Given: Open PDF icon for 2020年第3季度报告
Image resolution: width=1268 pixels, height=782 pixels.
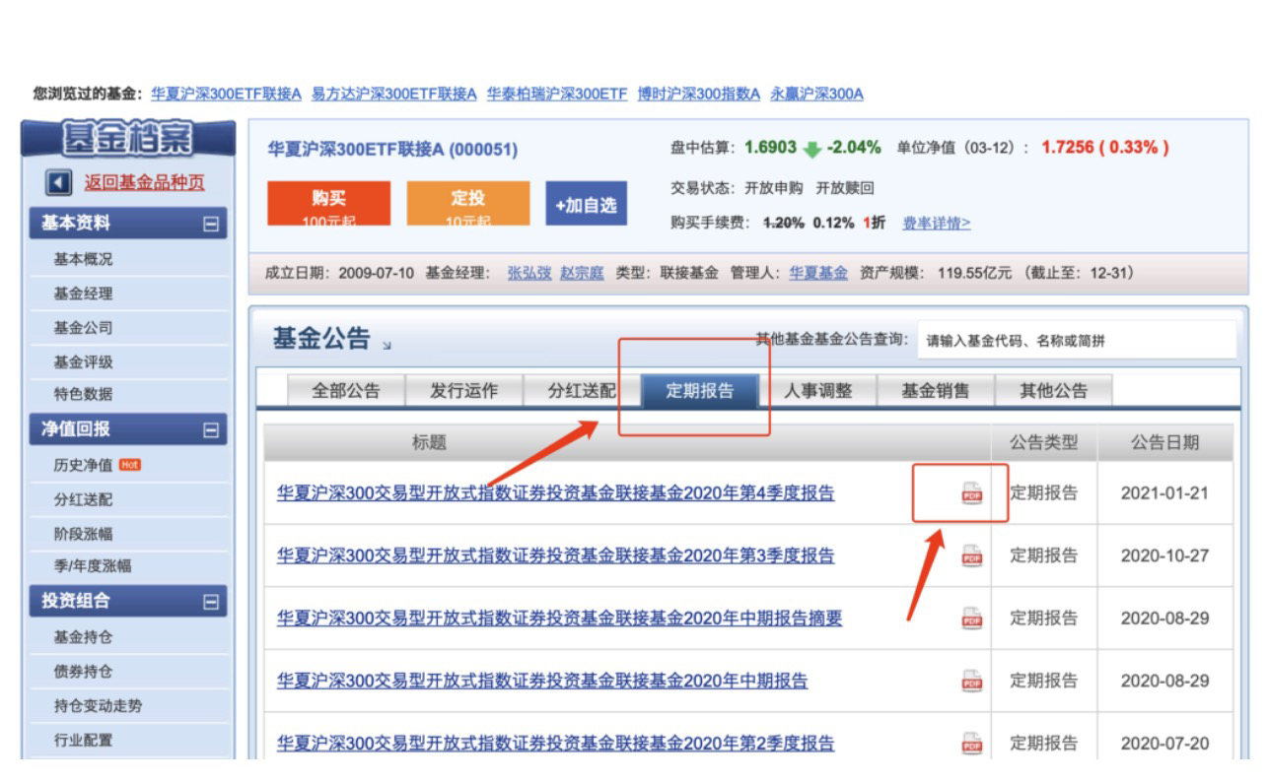Looking at the screenshot, I should click(972, 556).
